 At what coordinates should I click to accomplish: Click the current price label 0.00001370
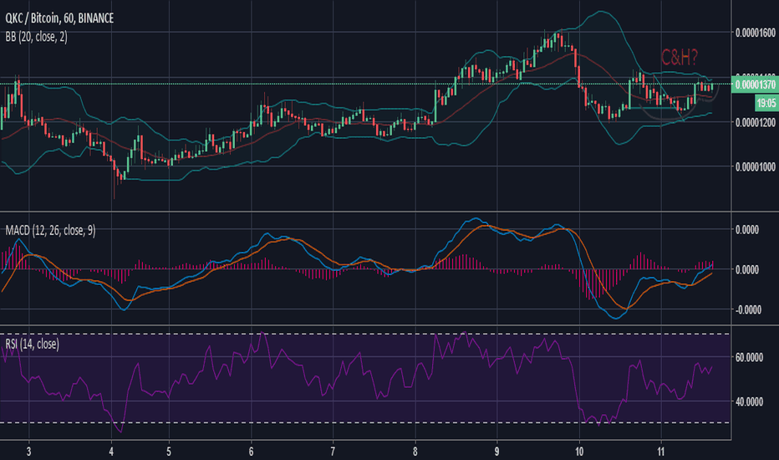point(755,84)
